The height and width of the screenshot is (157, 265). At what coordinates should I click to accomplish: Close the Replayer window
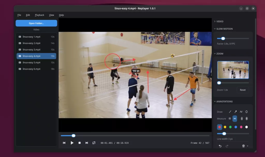253,9
